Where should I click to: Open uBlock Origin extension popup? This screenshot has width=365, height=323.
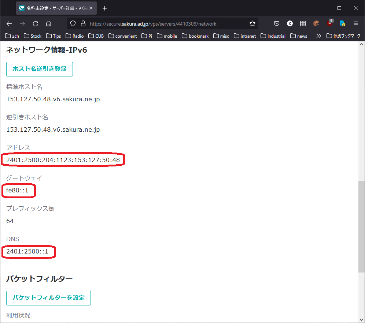pyautogui.click(x=329, y=23)
